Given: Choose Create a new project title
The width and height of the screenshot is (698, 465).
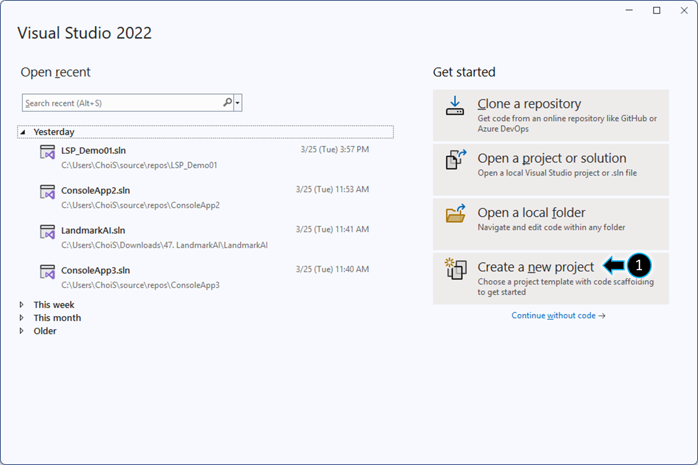Looking at the screenshot, I should coord(536,267).
